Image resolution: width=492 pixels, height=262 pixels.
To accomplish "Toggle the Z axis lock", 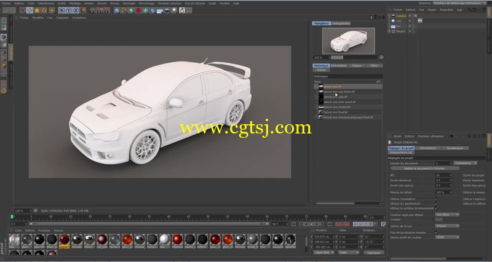I will tap(76, 10).
